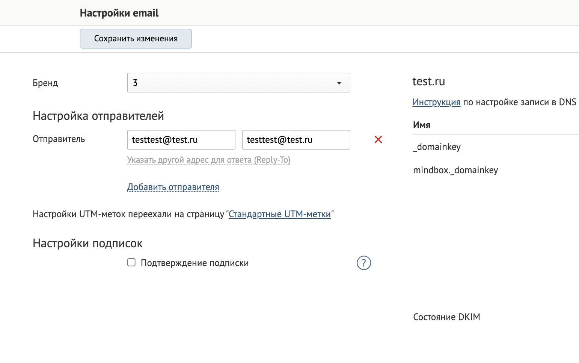Click the Состояние DKIM label
The height and width of the screenshot is (363, 579).
point(446,317)
